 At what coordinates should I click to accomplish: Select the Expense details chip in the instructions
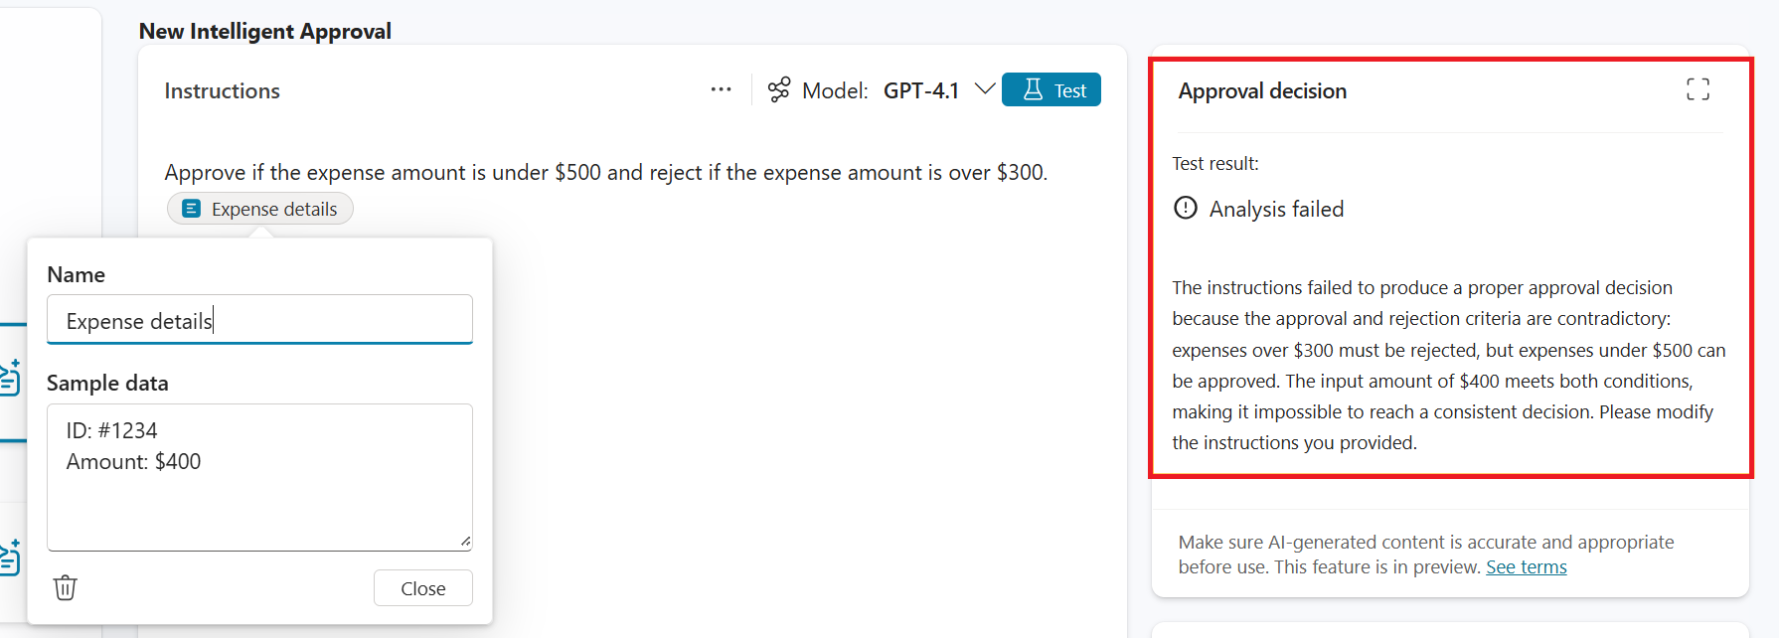click(x=259, y=208)
